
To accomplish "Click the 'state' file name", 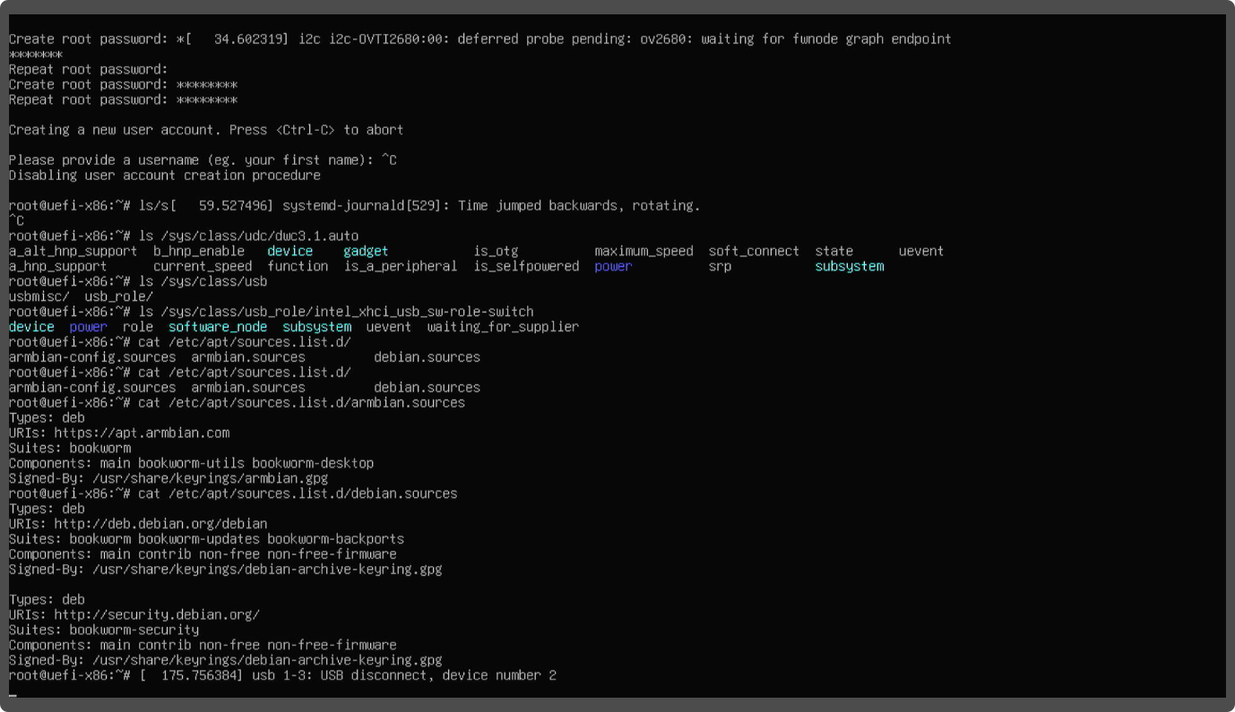I will 833,252.
